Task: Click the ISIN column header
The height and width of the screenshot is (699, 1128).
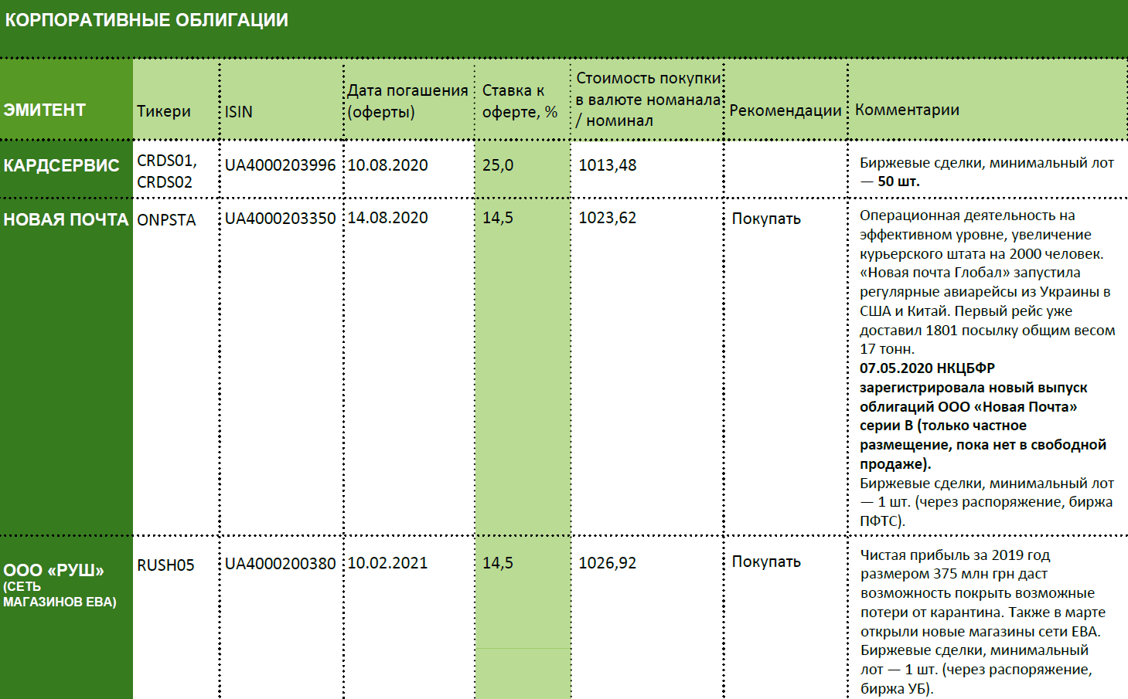Action: pyautogui.click(x=239, y=112)
